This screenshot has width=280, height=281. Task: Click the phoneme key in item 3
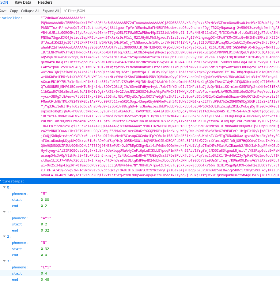tap(19, 267)
